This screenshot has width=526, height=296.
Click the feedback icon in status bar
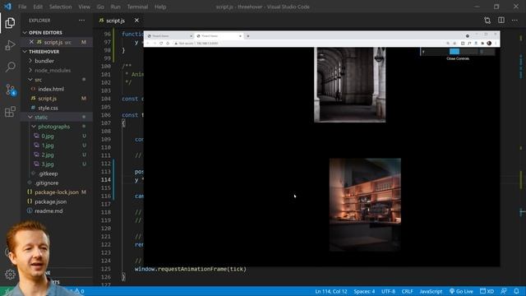504,291
